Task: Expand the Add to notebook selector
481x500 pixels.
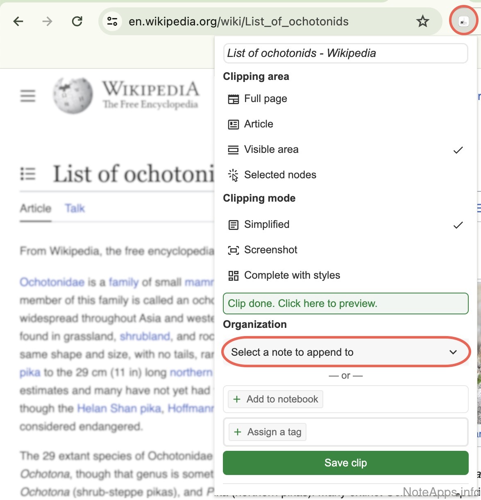Action: (x=276, y=399)
